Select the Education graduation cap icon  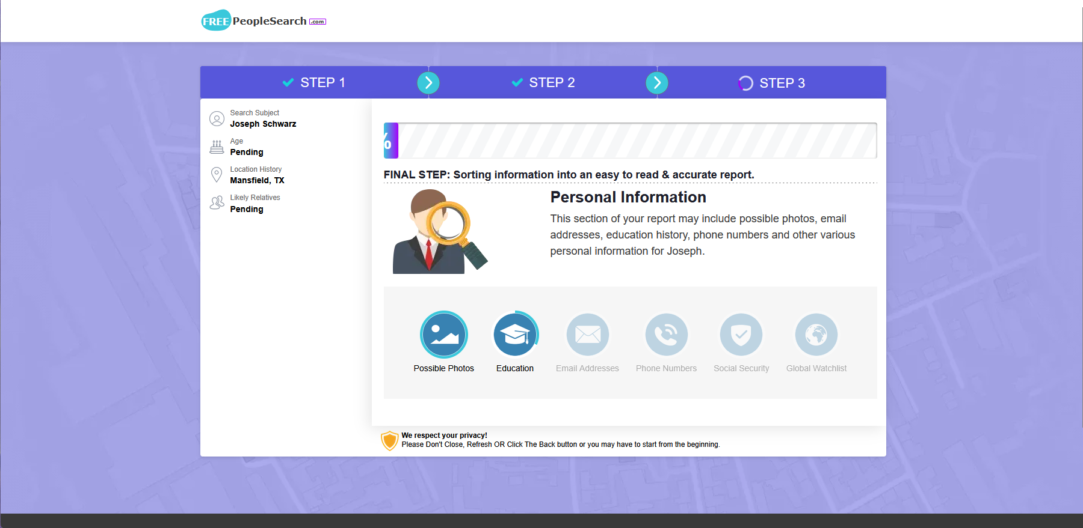pos(515,335)
